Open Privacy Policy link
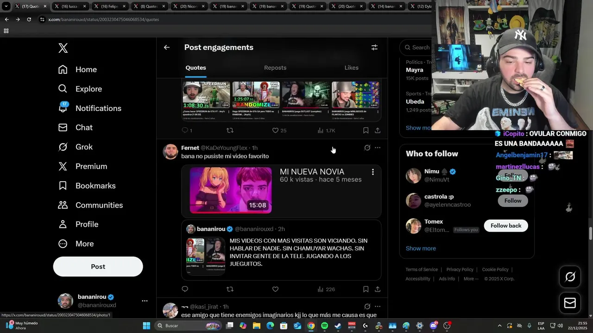Image resolution: width=593 pixels, height=333 pixels. 460,270
